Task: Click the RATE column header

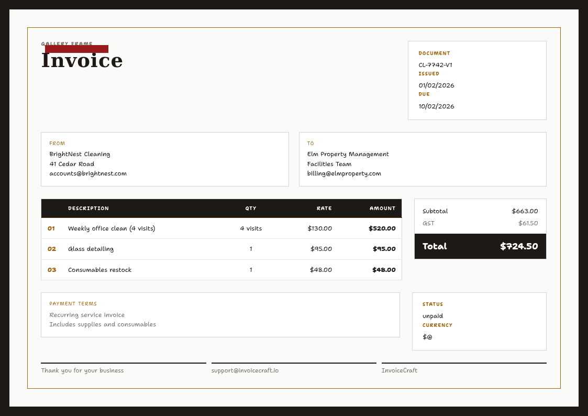Action: click(x=324, y=208)
